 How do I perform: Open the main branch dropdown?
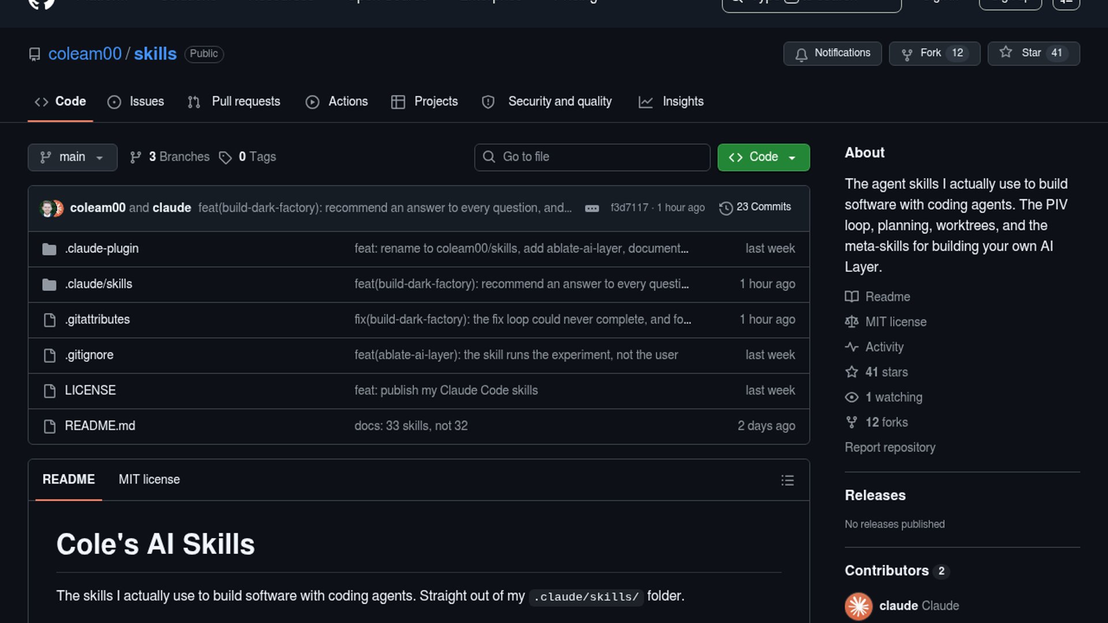coord(72,157)
